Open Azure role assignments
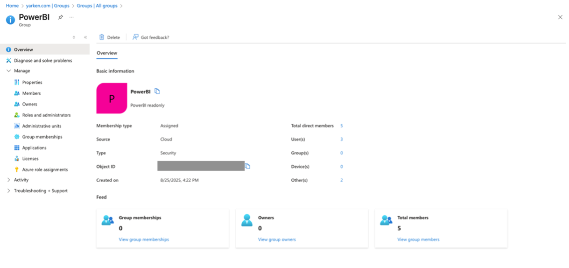This screenshot has width=569, height=268. coord(45,169)
